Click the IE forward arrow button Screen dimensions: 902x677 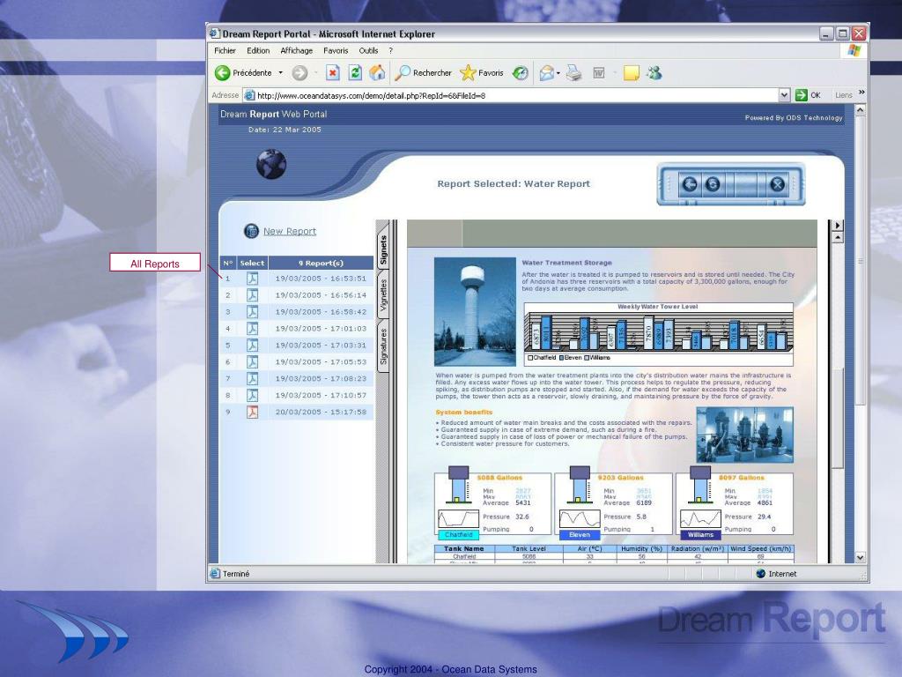pyautogui.click(x=299, y=73)
